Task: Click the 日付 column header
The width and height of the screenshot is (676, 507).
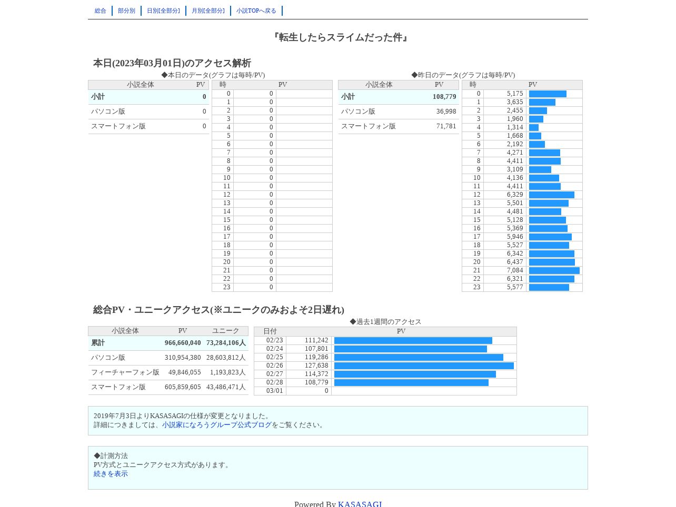Action: (270, 331)
